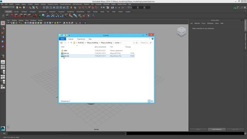This screenshot has width=247, height=139.
Task: Click the view cube in viewport
Action: tap(181, 31)
